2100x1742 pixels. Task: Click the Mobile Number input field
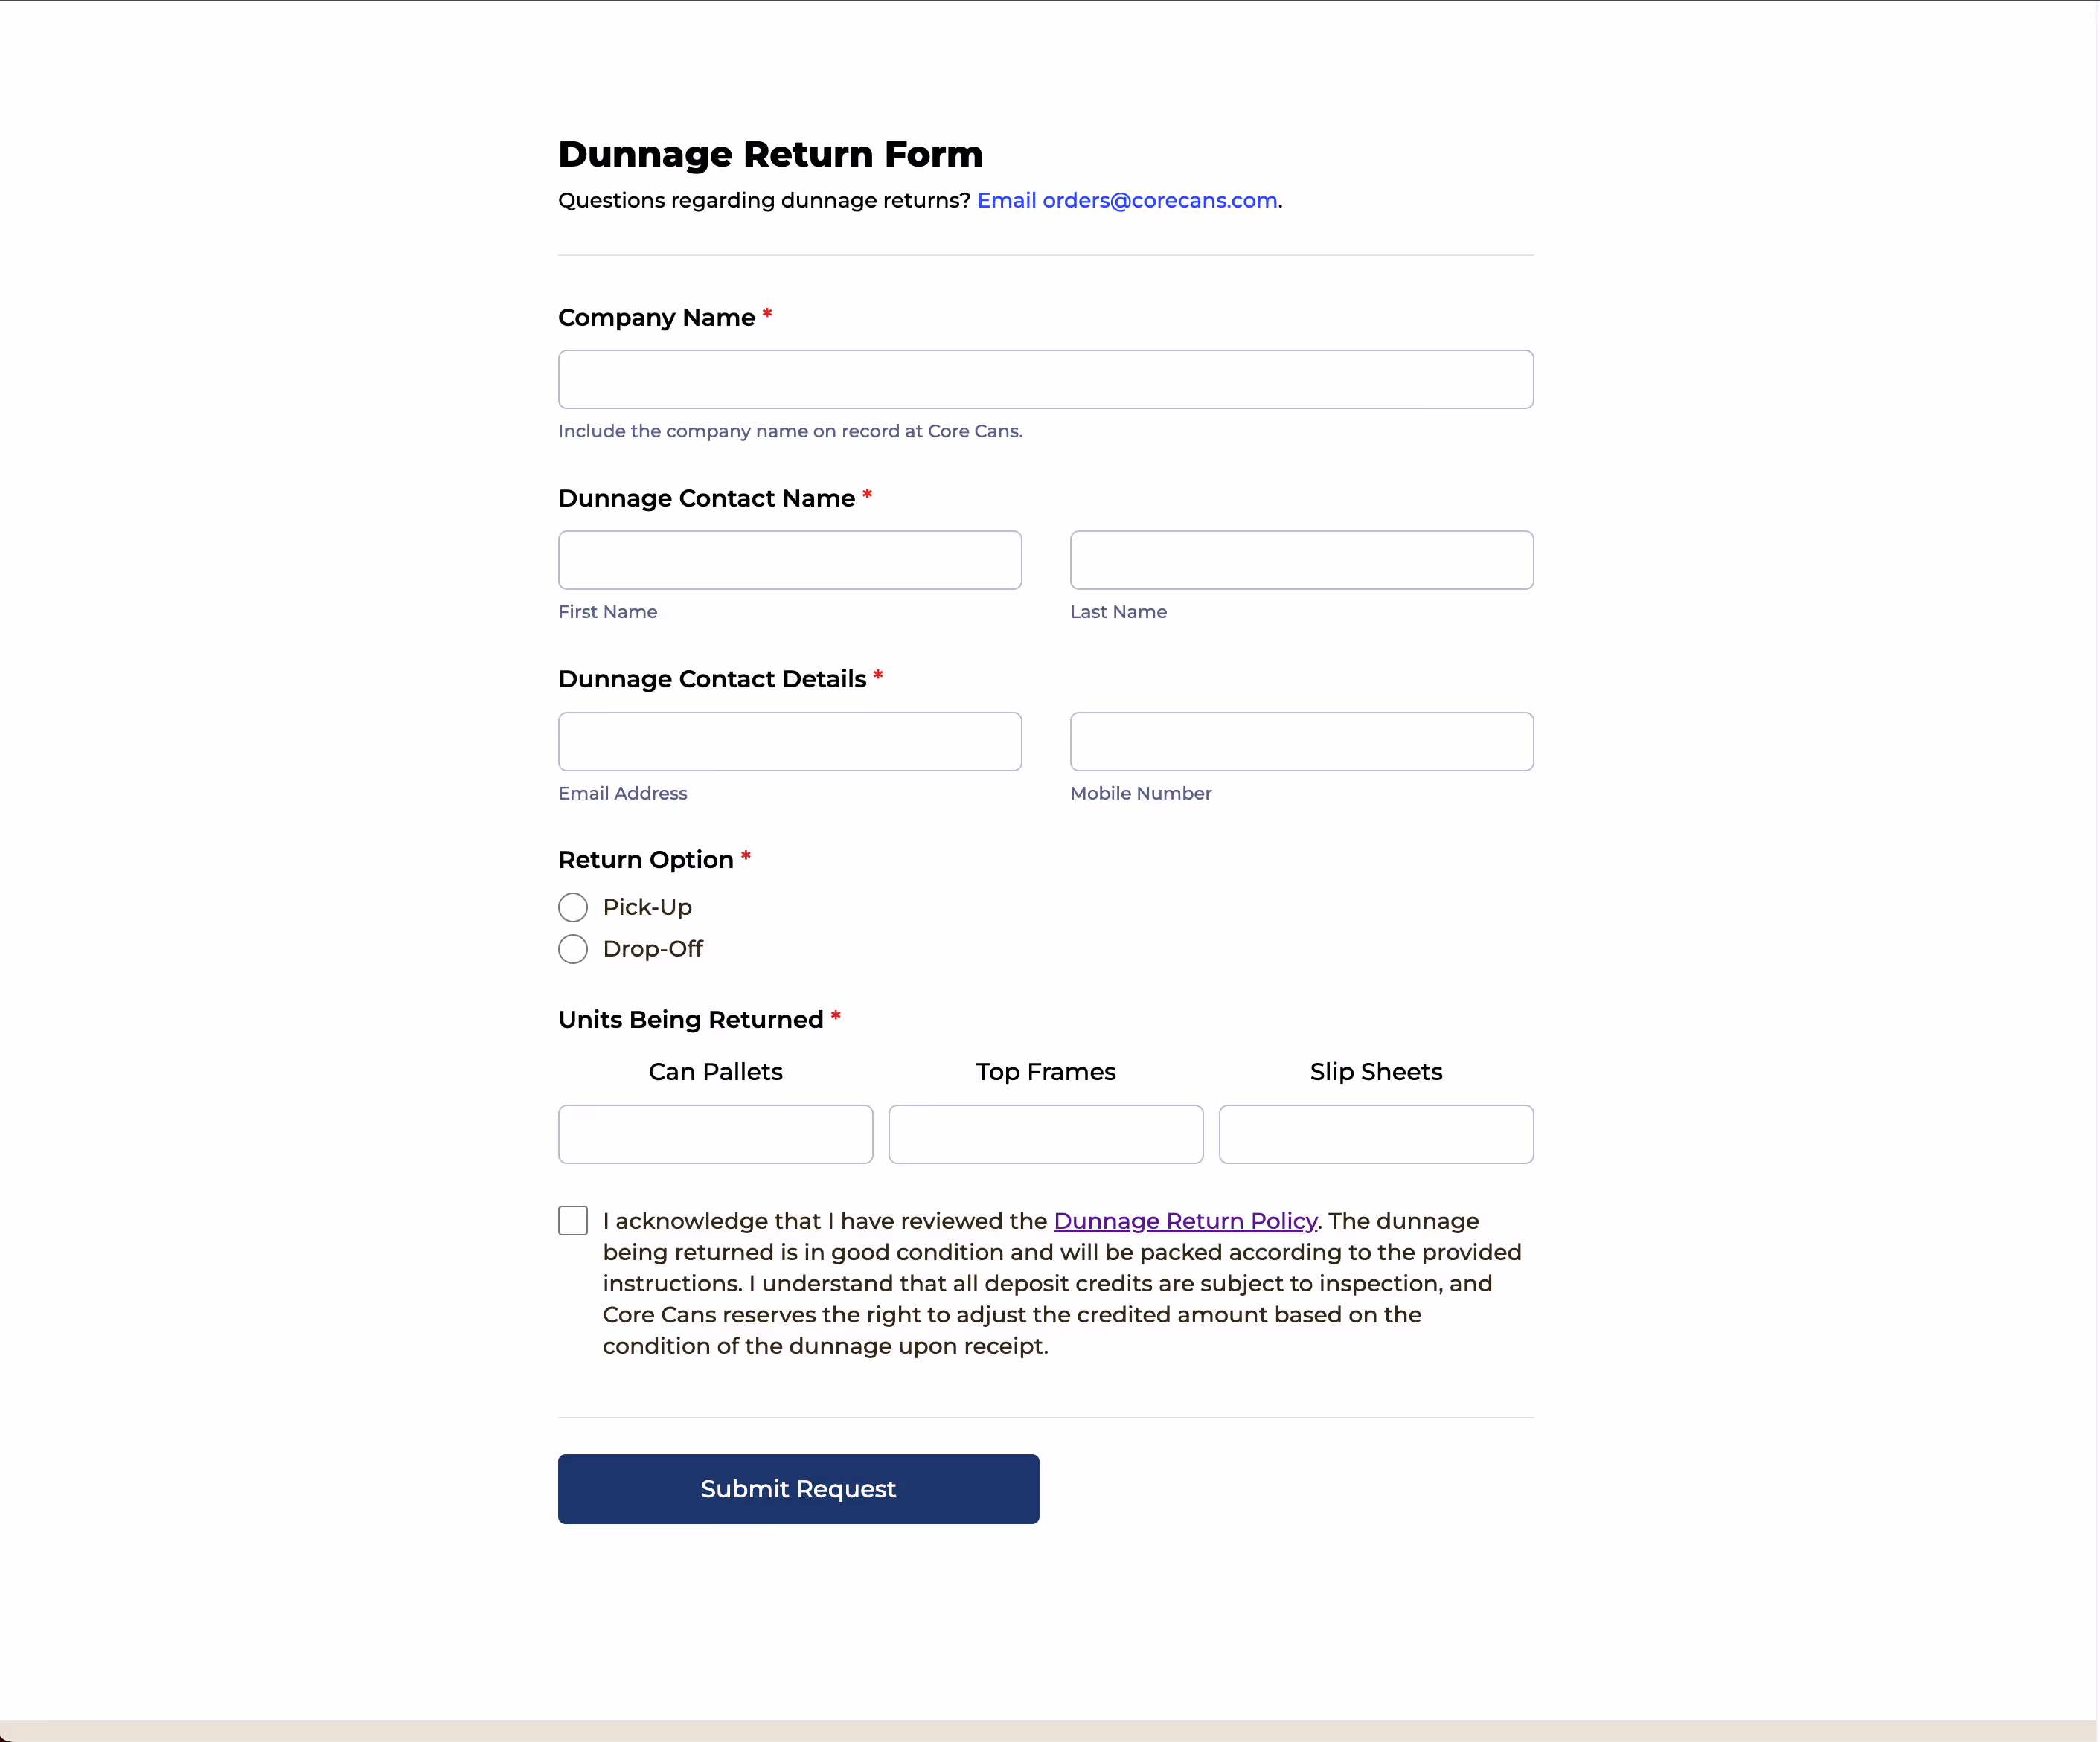point(1302,742)
